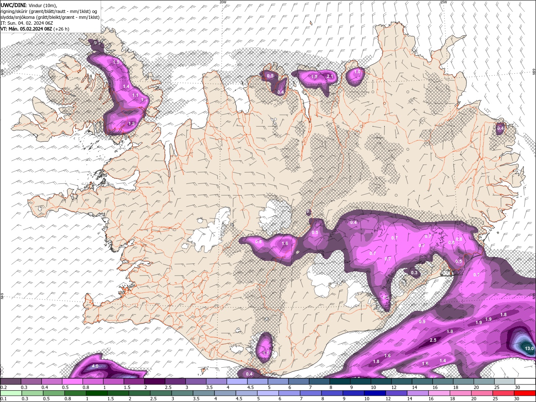Click upper legend row swatch labeled 20
The height and width of the screenshot is (402, 536).
484,381
